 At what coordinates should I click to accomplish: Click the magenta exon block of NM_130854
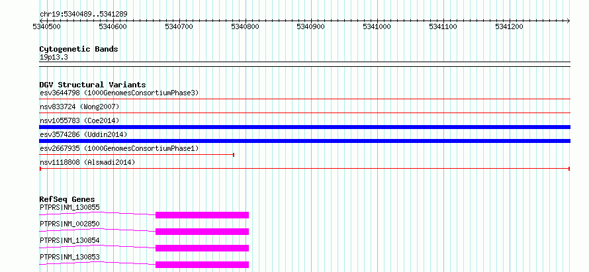pos(202,248)
